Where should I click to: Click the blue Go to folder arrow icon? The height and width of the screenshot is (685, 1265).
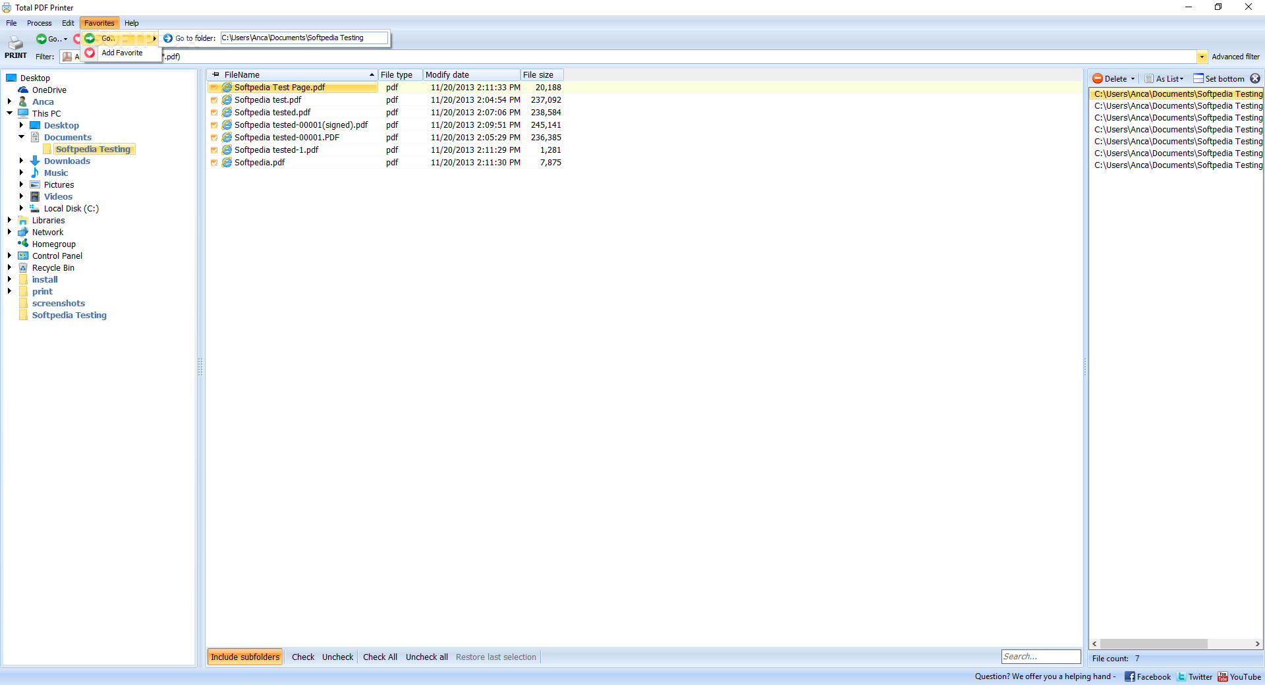pos(168,38)
